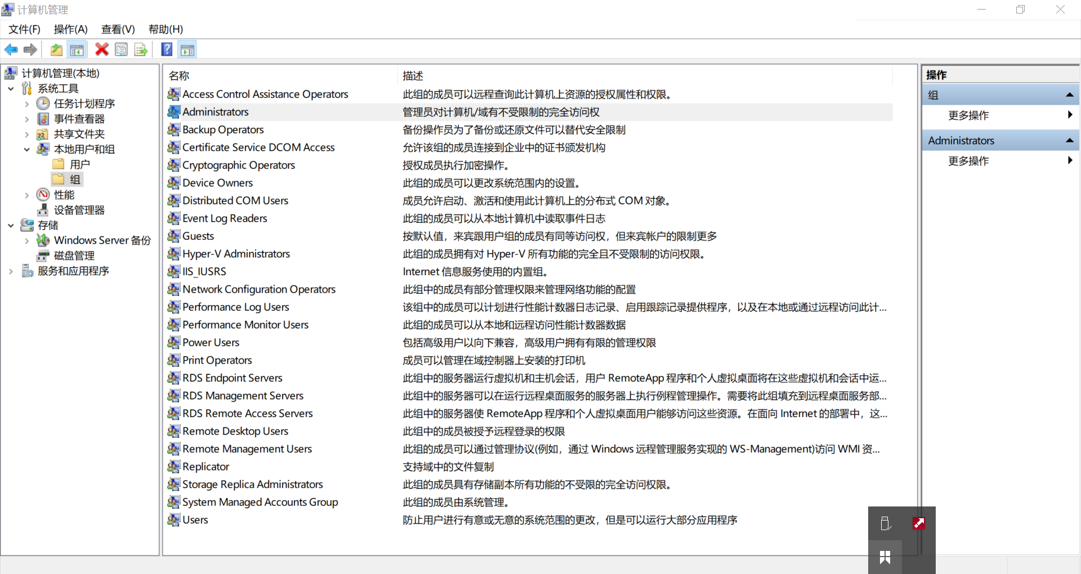Open the 操作(A) menu
This screenshot has width=1081, height=574.
[x=70, y=29]
